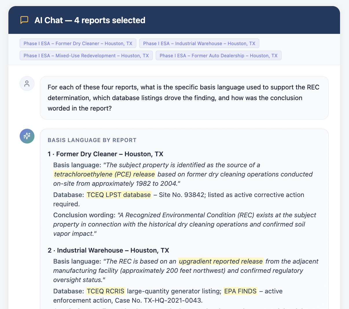Select the Industrial Warehouse report chip
Viewport: 349px width, 309px height.
(x=199, y=43)
